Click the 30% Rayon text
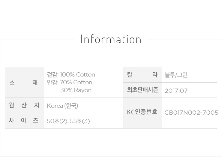Screen dimensions: 222x163 click(76, 90)
